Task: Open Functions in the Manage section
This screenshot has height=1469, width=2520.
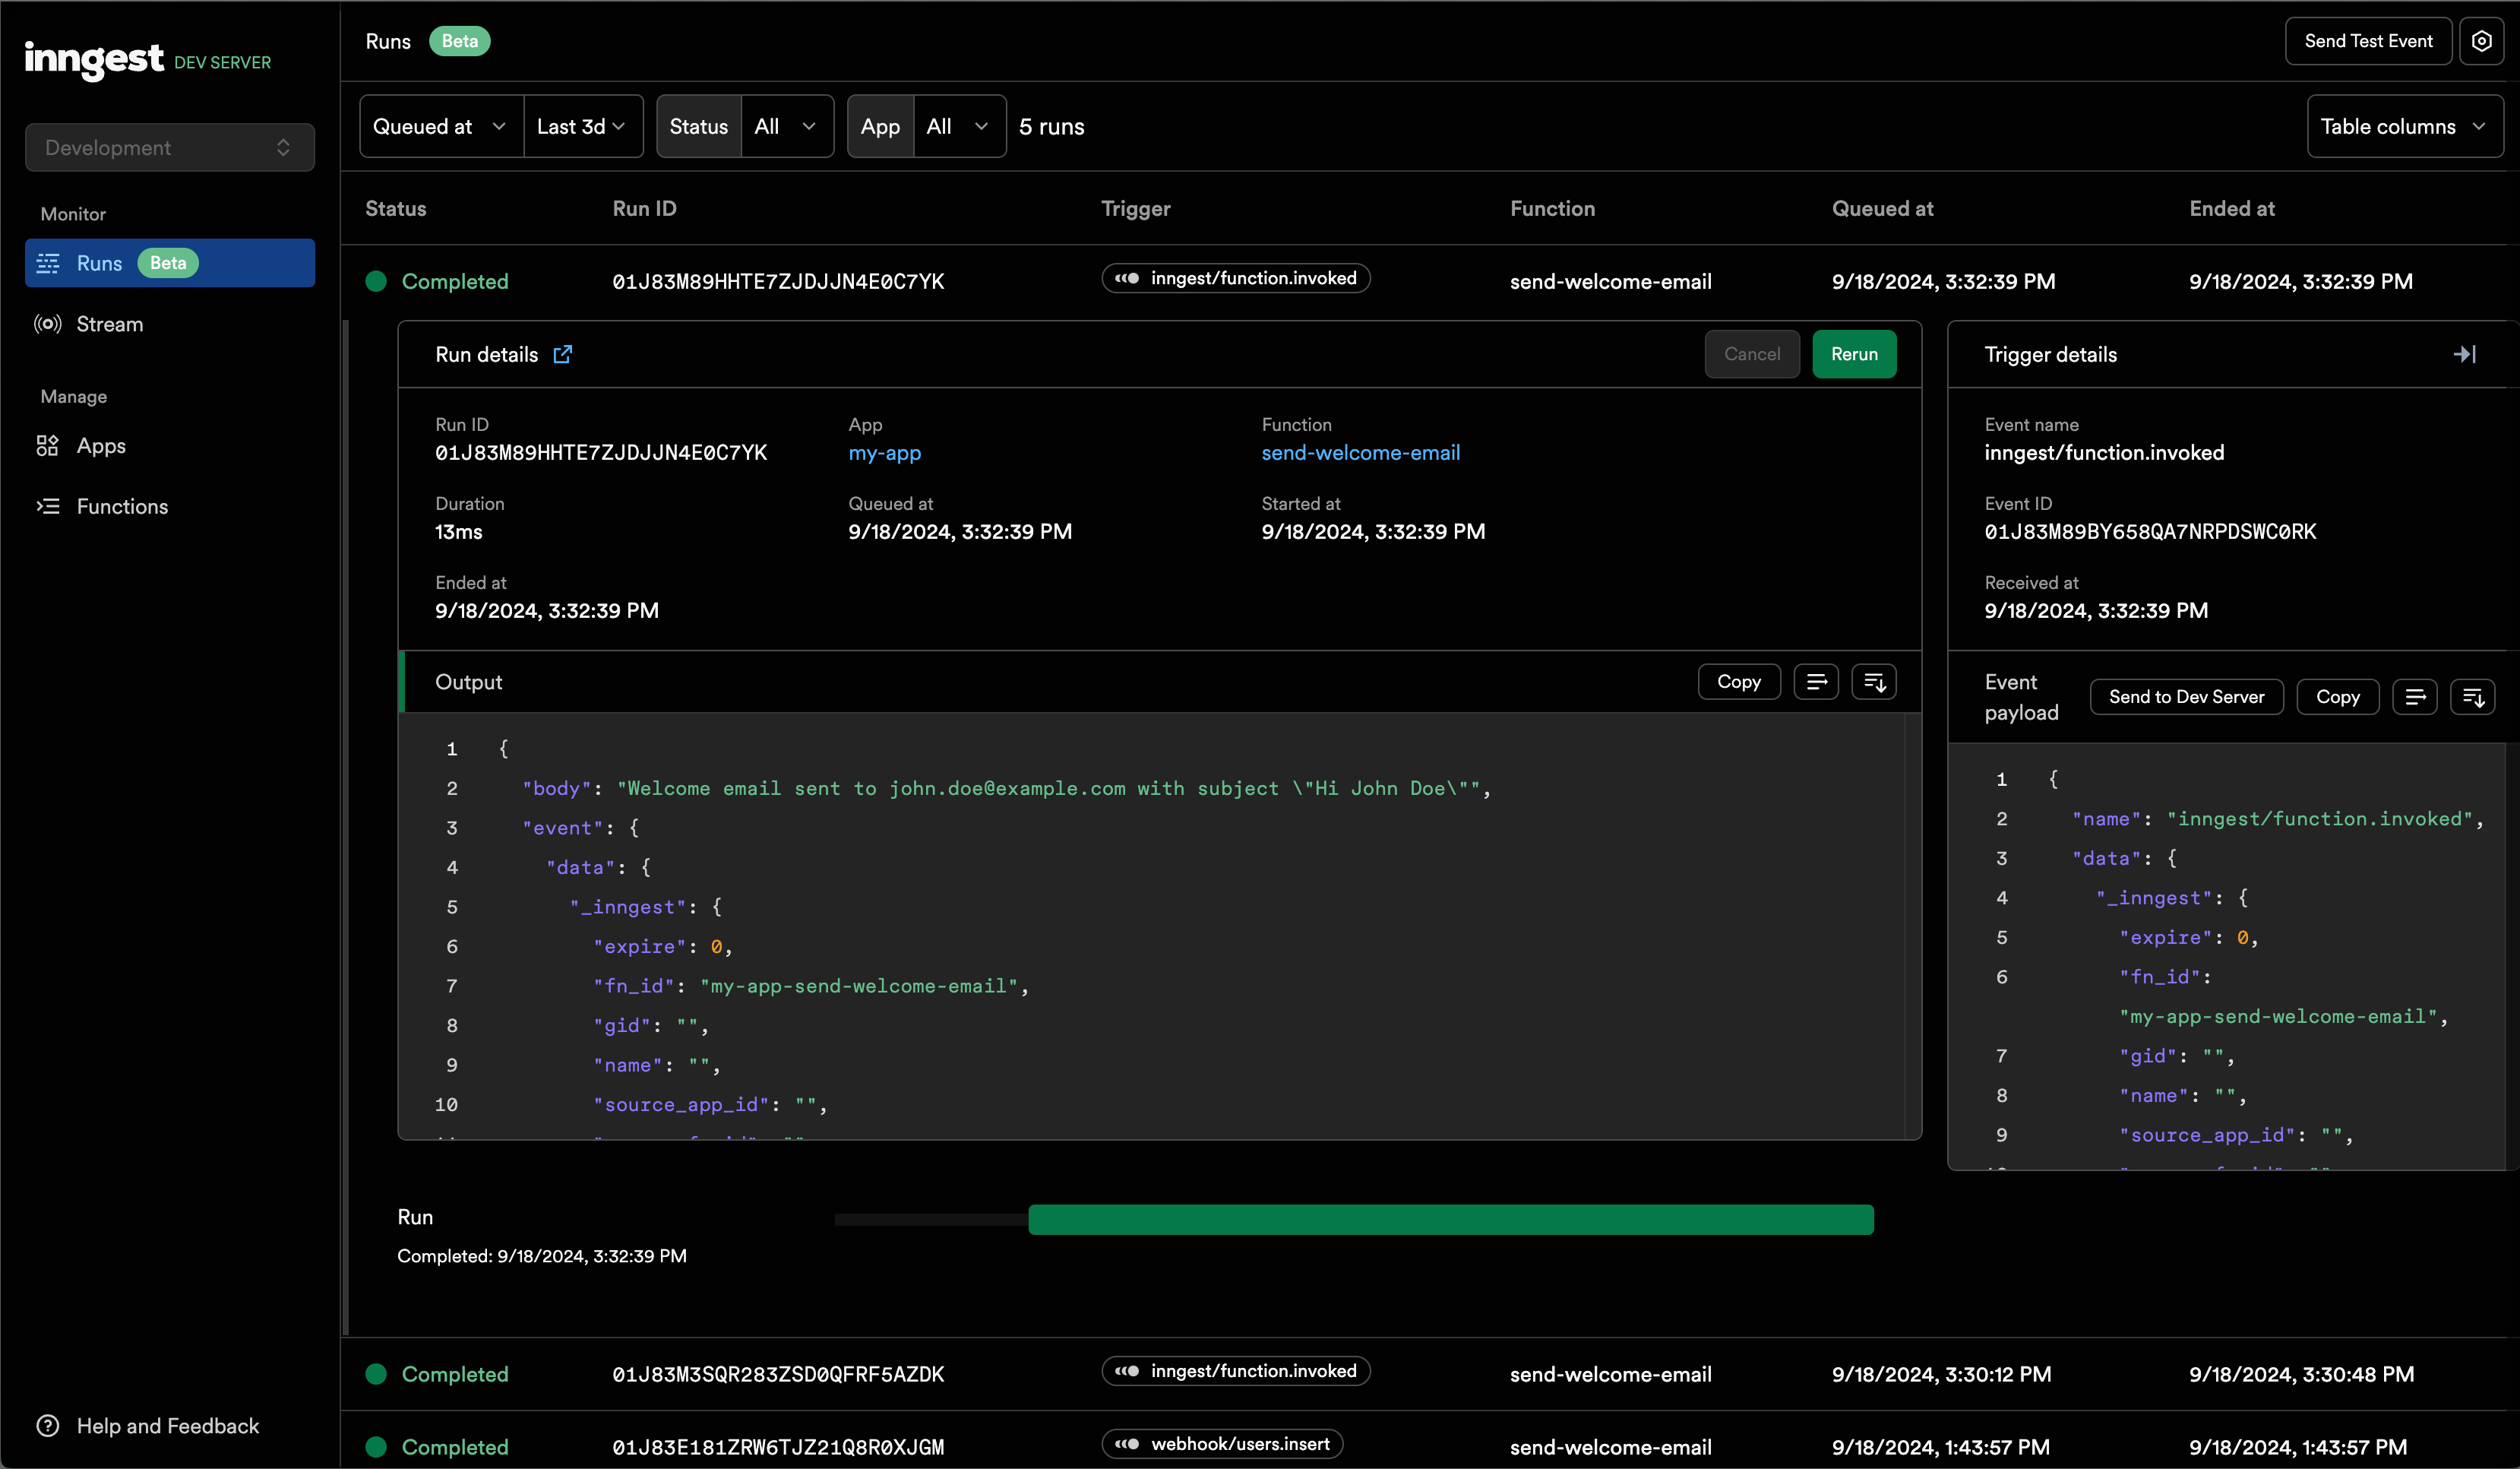Action: point(122,506)
